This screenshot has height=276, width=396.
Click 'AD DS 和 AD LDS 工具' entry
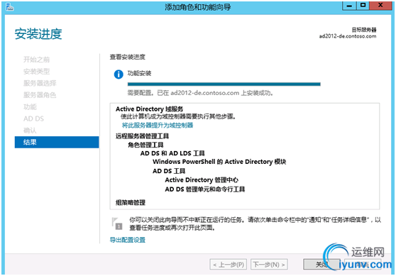(172, 153)
